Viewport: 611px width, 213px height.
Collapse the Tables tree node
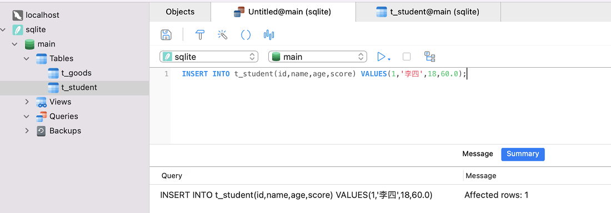tap(27, 58)
